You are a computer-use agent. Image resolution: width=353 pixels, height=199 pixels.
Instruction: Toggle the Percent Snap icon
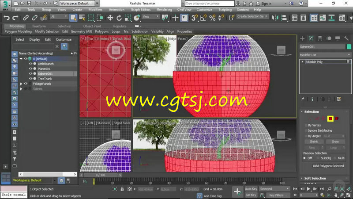click(x=212, y=18)
